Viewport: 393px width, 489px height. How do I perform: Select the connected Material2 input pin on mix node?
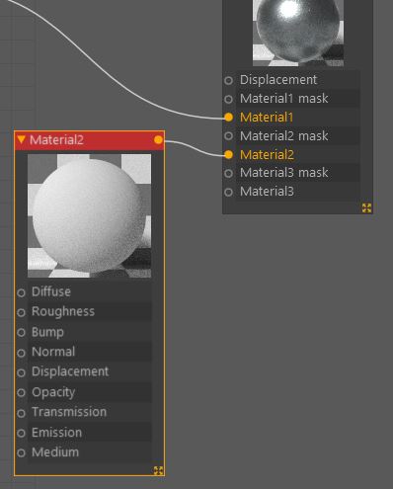[x=229, y=154]
